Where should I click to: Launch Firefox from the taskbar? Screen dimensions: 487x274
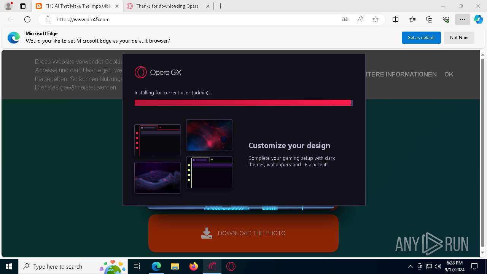[x=194, y=266]
